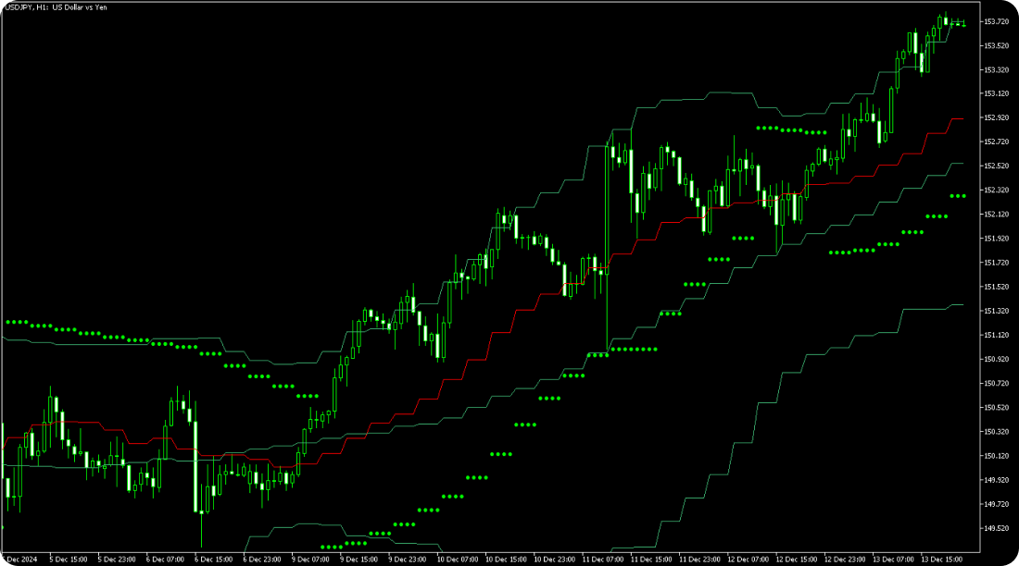The height and width of the screenshot is (566, 1019).
Task: Click the 149.720 price axis label
Action: coord(996,504)
